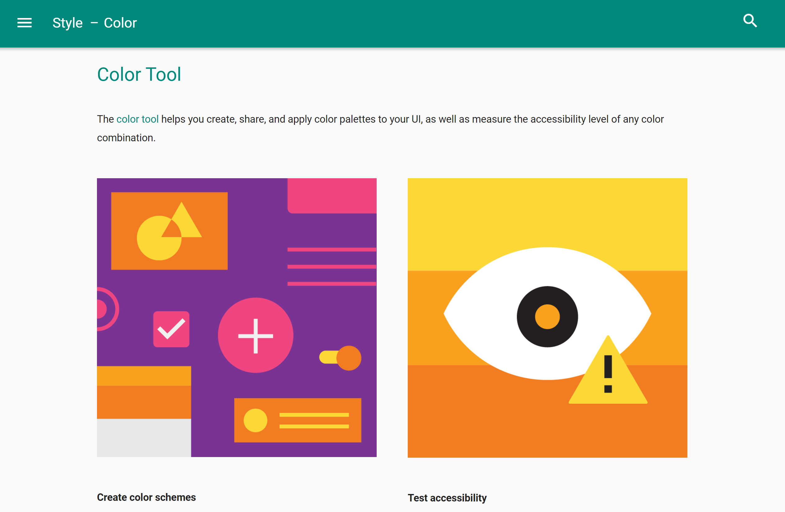Open the purple color schemes illustration
The height and width of the screenshot is (512, 785).
tap(236, 318)
